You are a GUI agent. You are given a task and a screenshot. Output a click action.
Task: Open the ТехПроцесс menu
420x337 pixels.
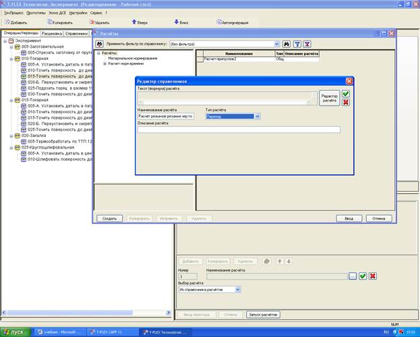[13, 13]
